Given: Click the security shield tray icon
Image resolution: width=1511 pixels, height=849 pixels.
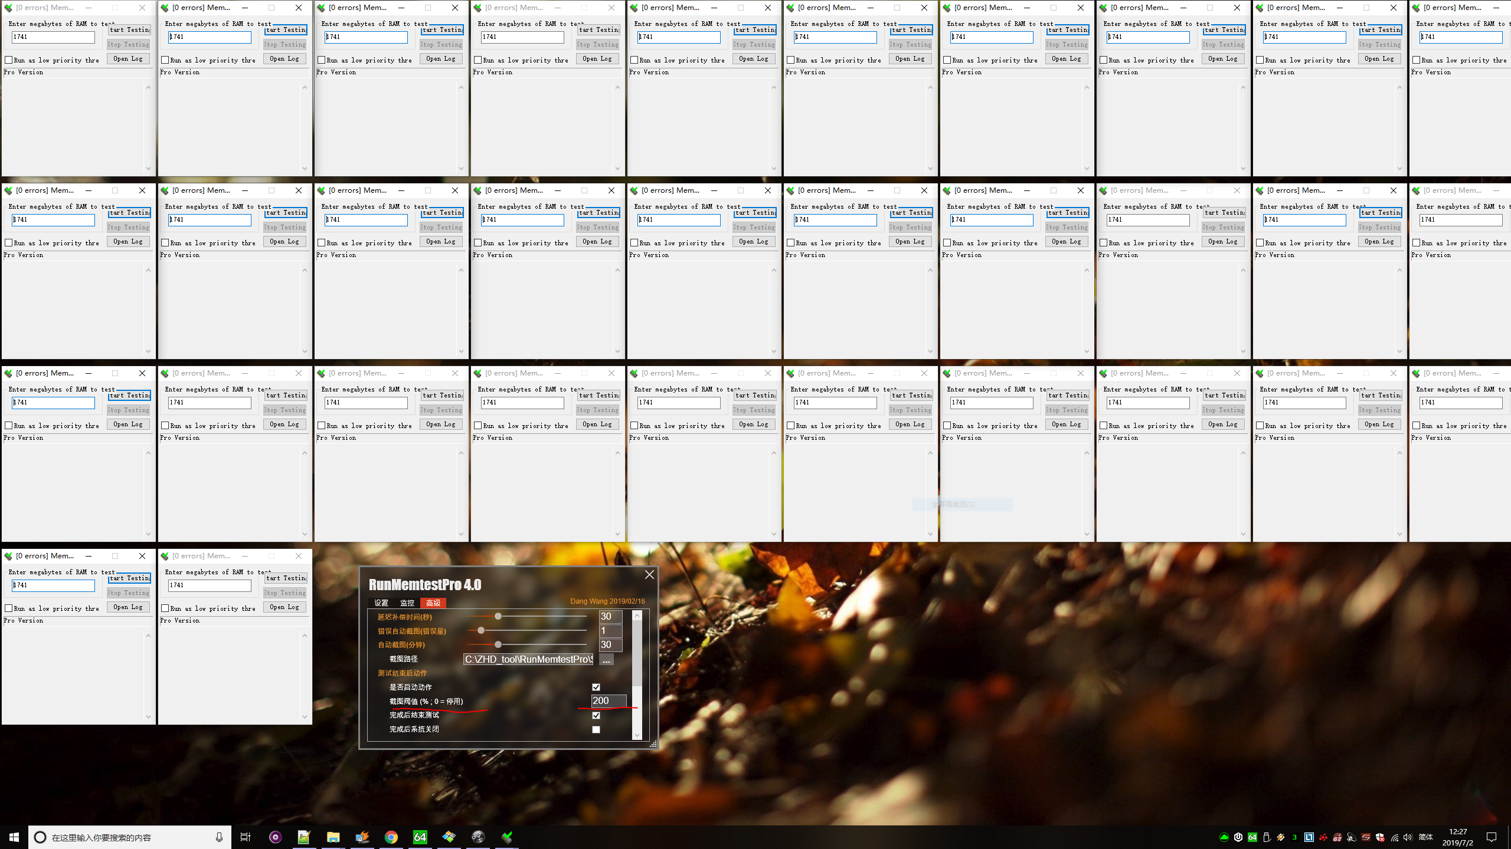Looking at the screenshot, I should [x=1380, y=837].
